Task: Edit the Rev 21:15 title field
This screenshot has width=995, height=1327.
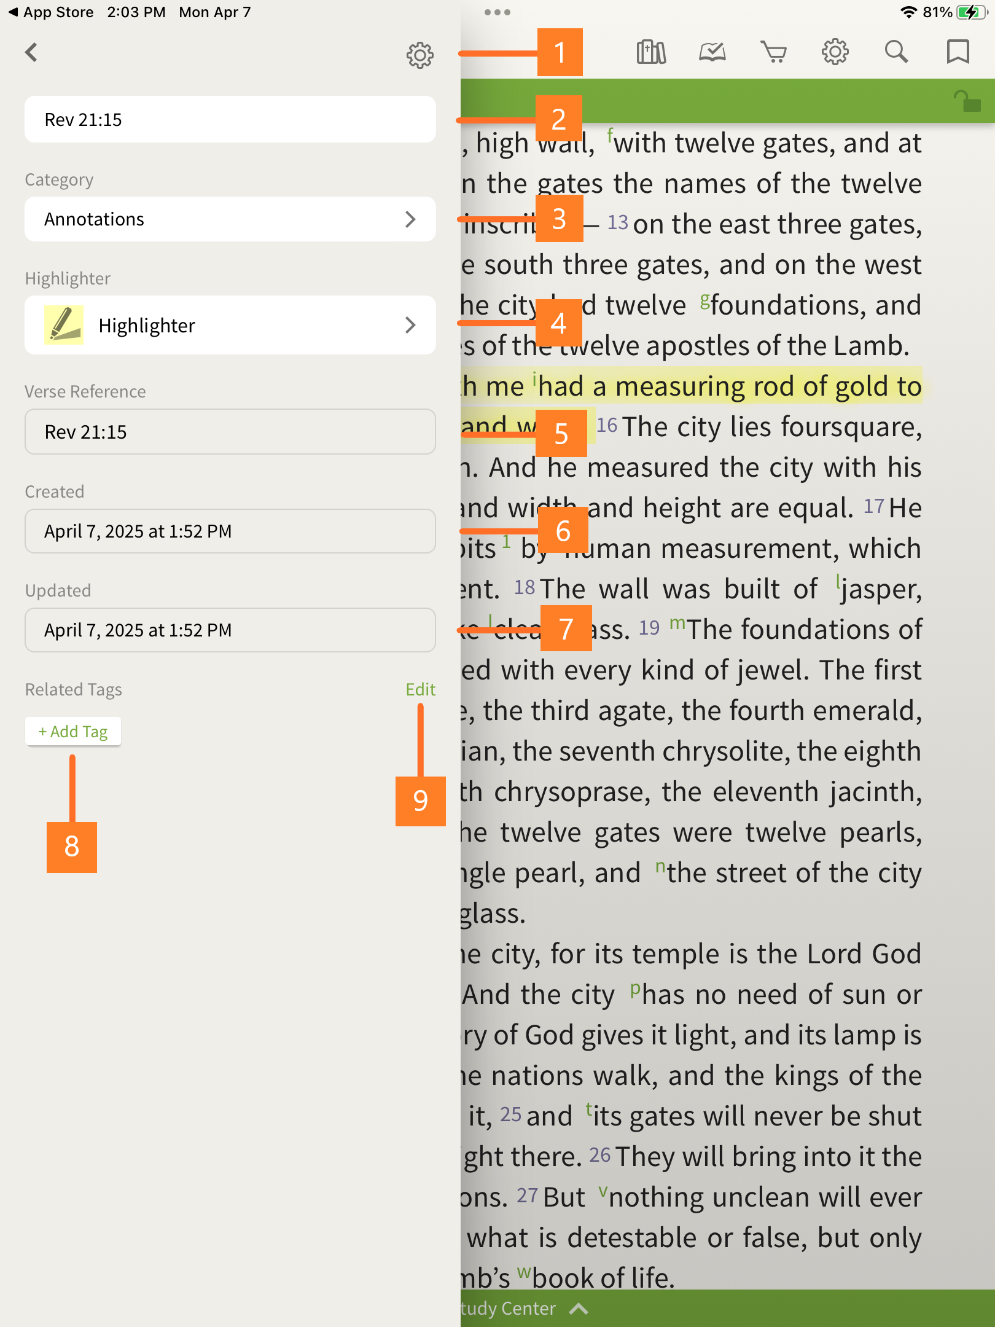Action: click(230, 119)
